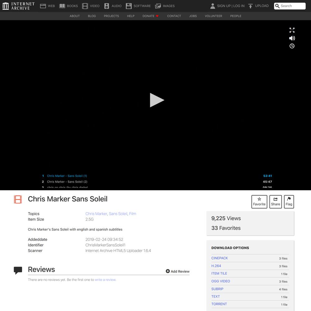
Task: Expand OGG VIDEO download option
Action: click(x=220, y=281)
